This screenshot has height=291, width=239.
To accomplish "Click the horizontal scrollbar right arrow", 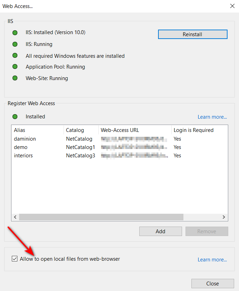I will click(224, 217).
